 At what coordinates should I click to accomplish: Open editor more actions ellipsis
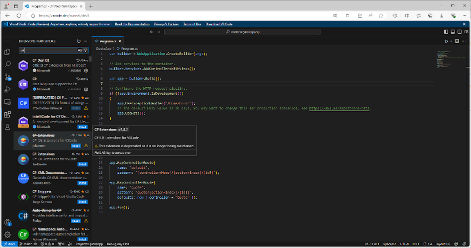coord(464,41)
